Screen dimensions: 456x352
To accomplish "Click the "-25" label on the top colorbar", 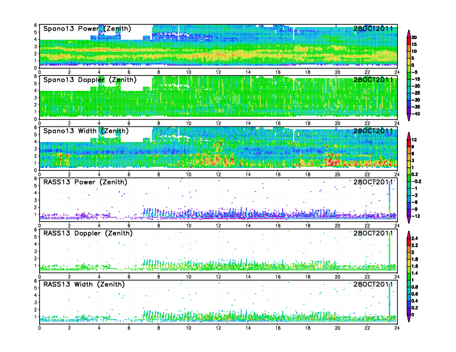I will 416,93.
